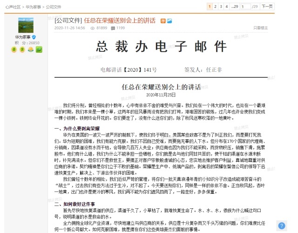Click the comment bubble reply count icon

113,28
